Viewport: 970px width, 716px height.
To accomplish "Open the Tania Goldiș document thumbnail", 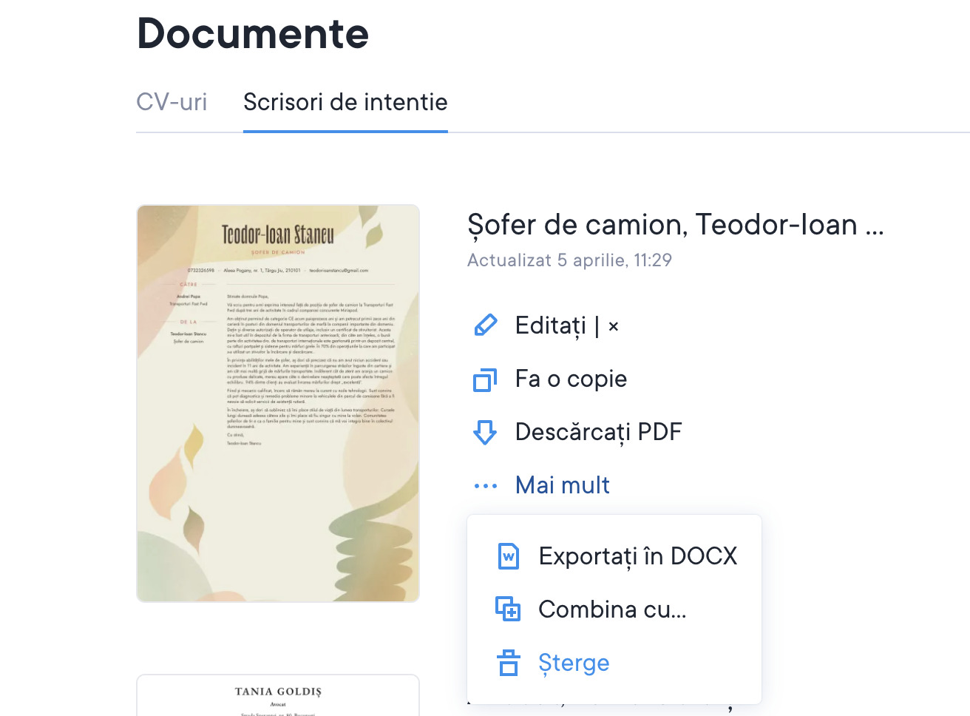I will click(278, 696).
